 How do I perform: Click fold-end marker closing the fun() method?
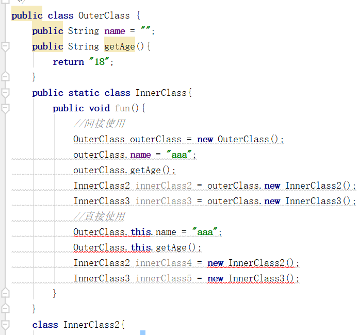click(x=5, y=293)
